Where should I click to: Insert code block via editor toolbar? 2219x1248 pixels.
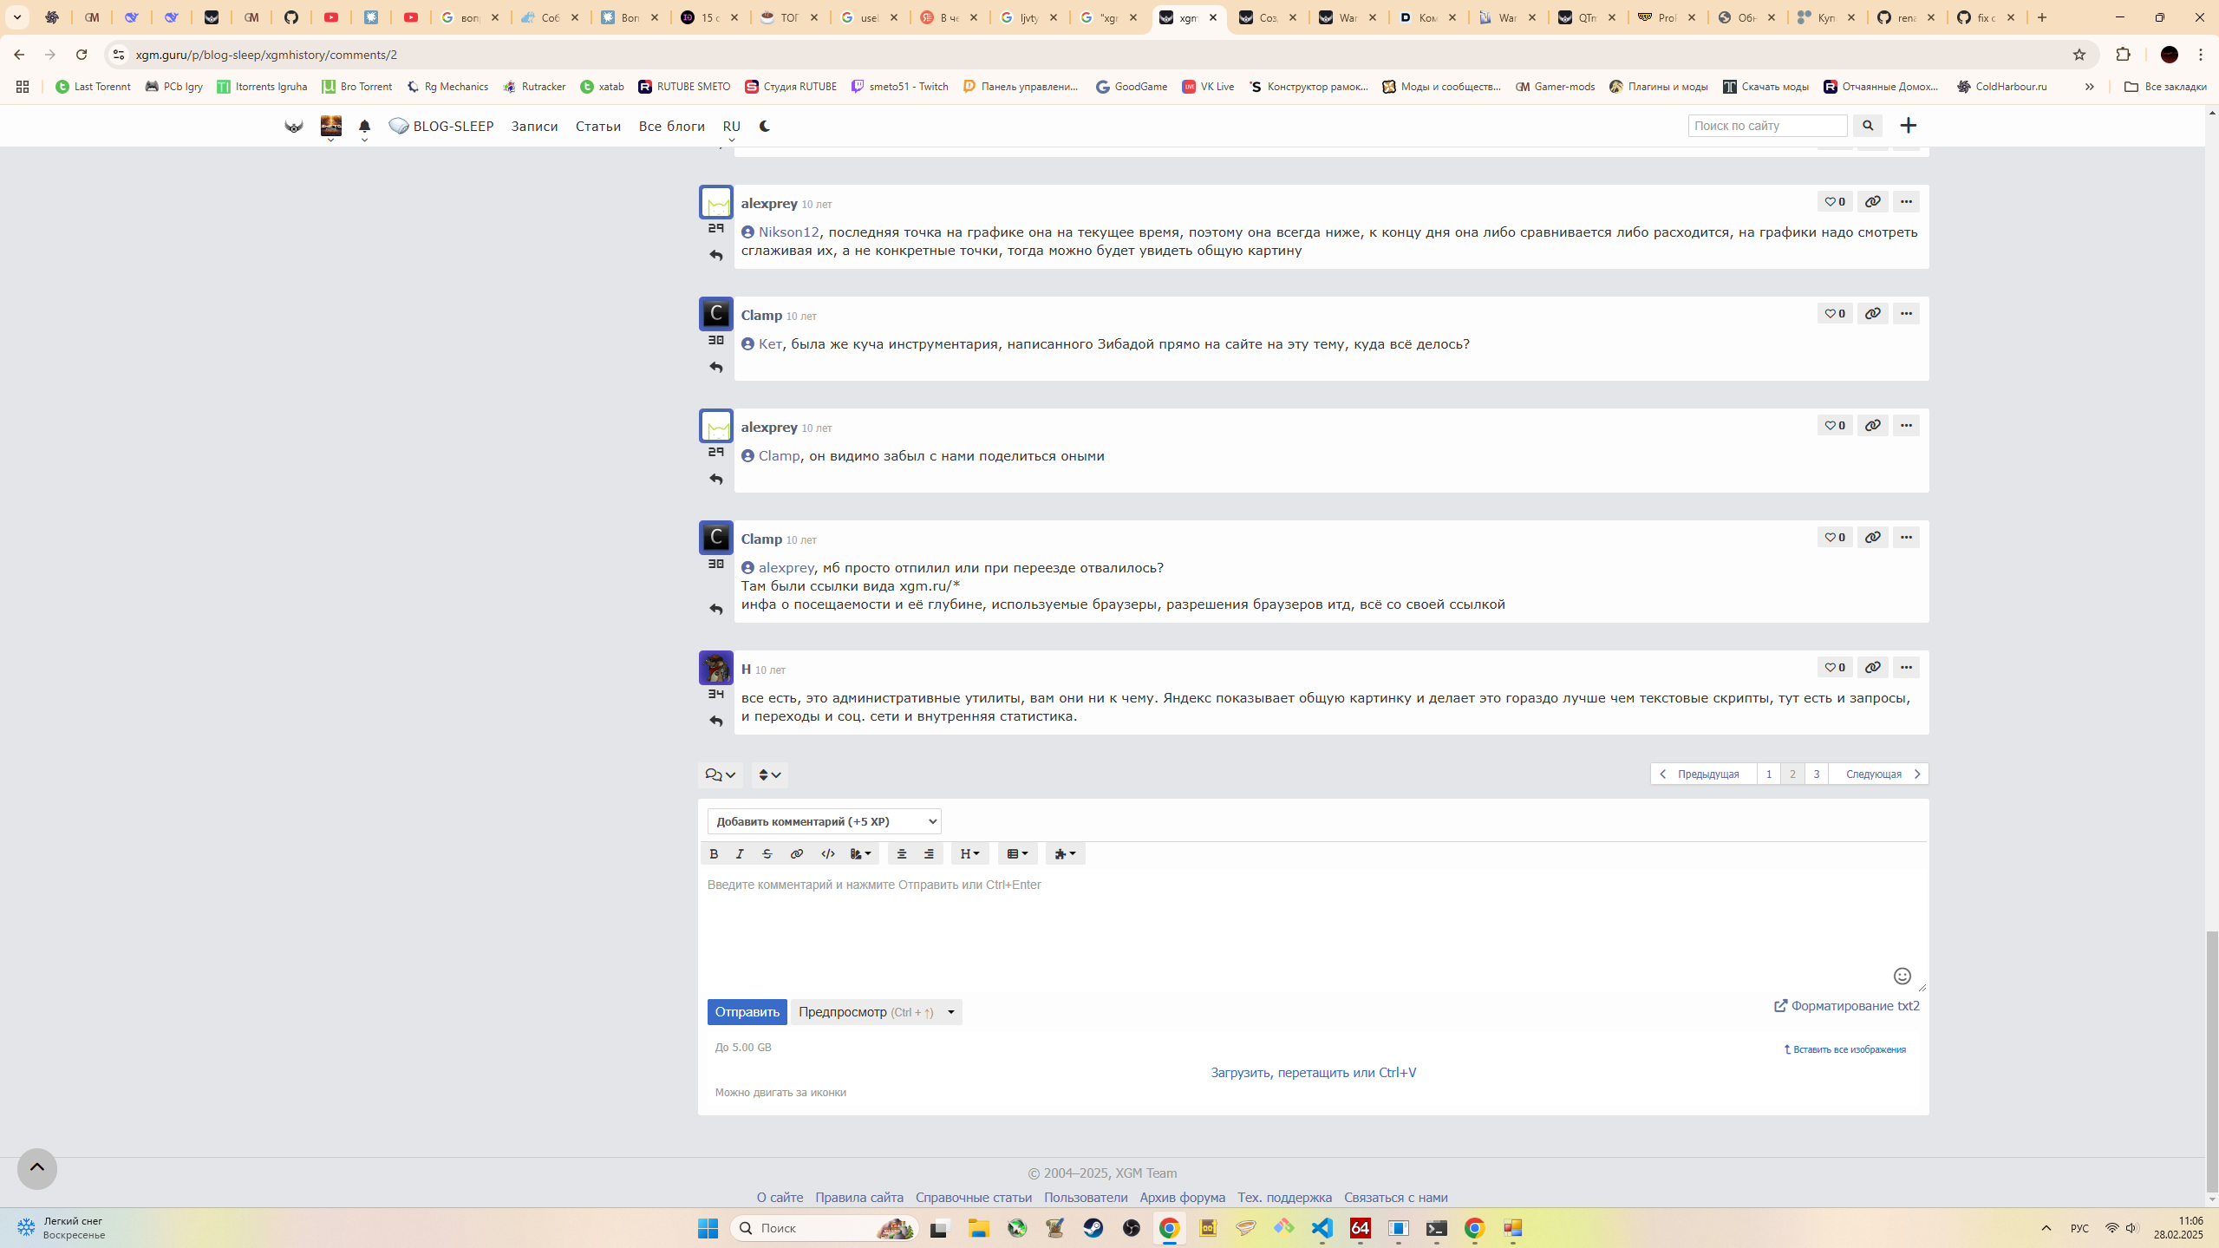827,854
